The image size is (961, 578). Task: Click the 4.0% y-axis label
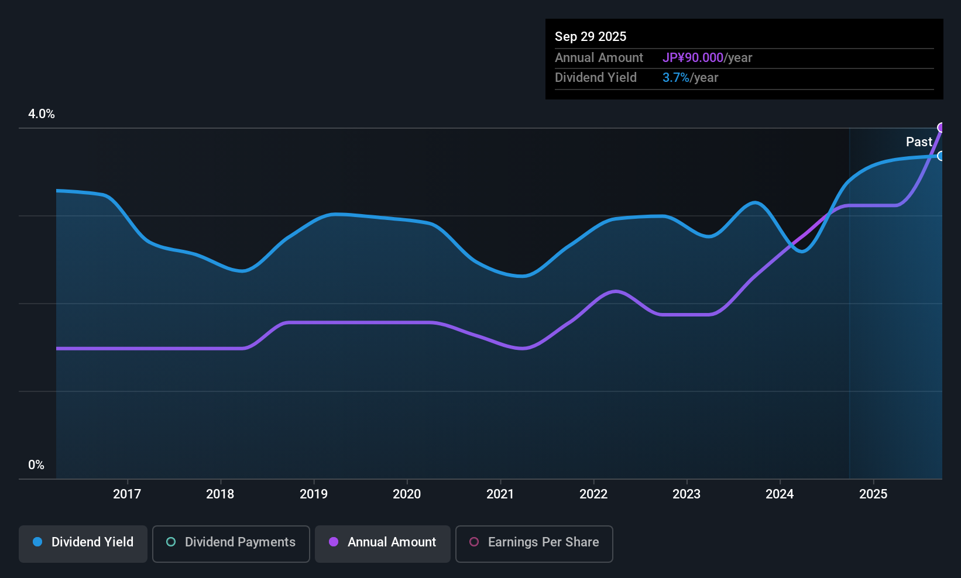pyautogui.click(x=42, y=114)
